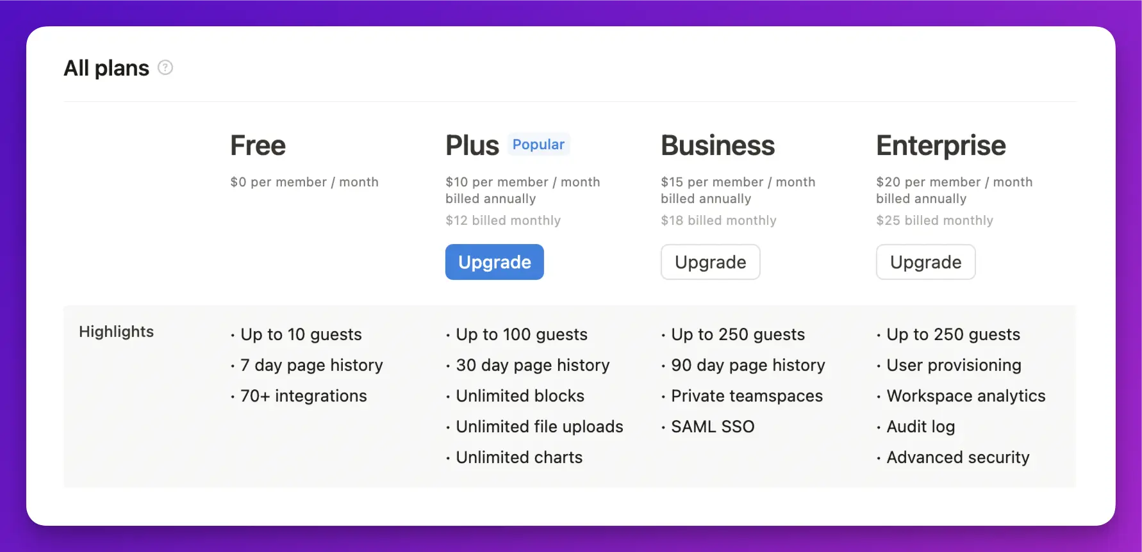Click the Highlights row label
Viewport: 1142px width, 552px height.
(116, 332)
